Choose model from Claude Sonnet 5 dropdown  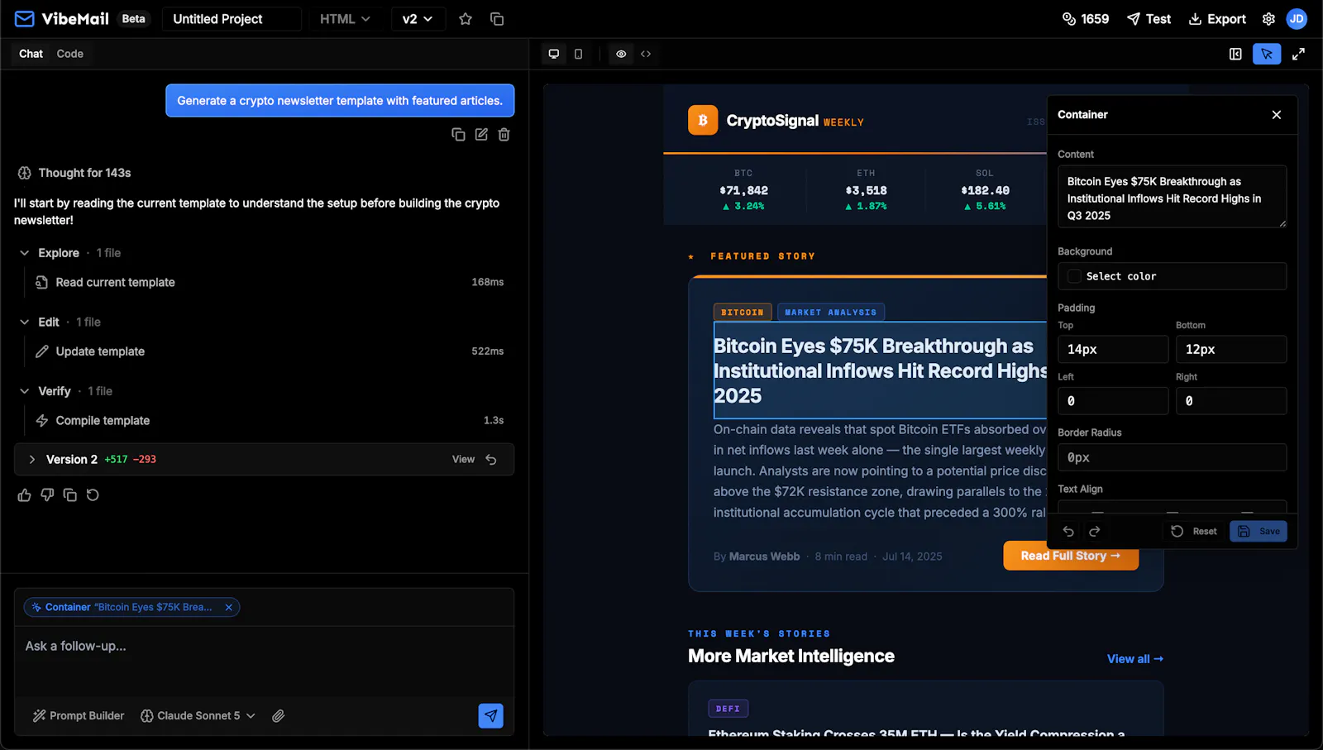pyautogui.click(x=198, y=716)
